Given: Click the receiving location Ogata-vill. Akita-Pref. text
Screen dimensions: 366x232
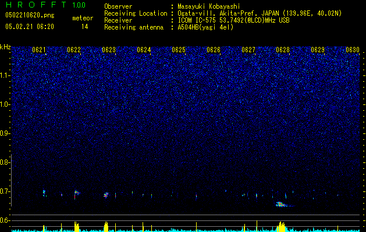Looking at the screenshot, I should point(228,13).
